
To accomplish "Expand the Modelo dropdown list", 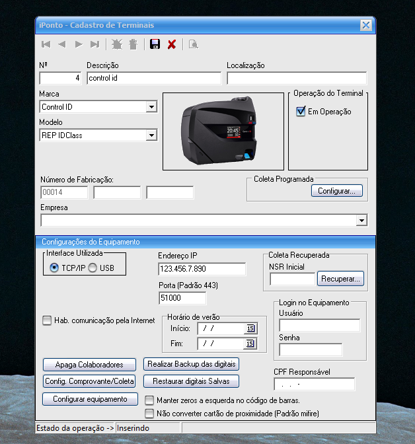I will tap(151, 135).
